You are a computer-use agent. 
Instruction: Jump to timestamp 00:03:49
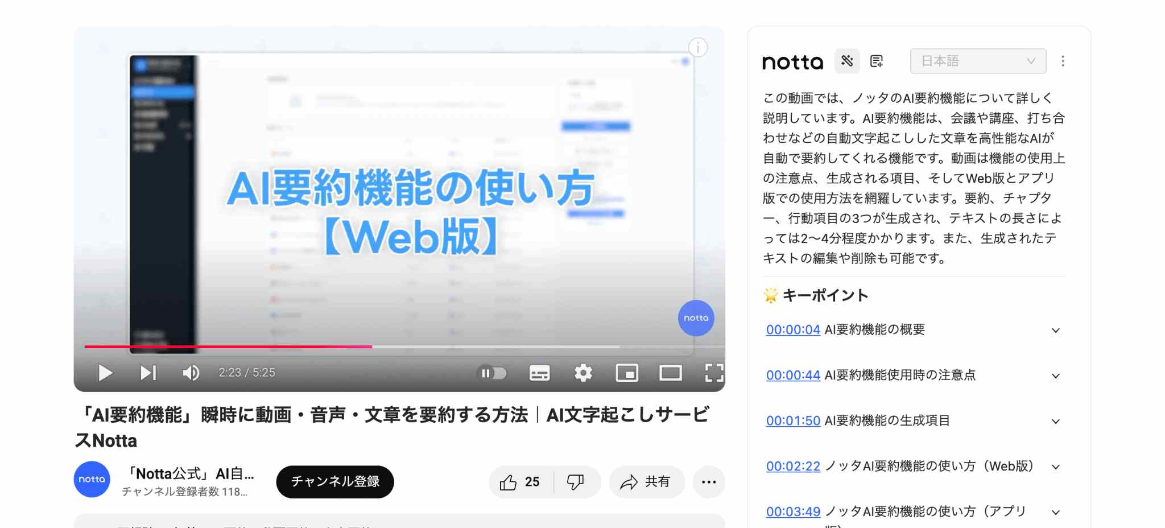[x=793, y=511]
